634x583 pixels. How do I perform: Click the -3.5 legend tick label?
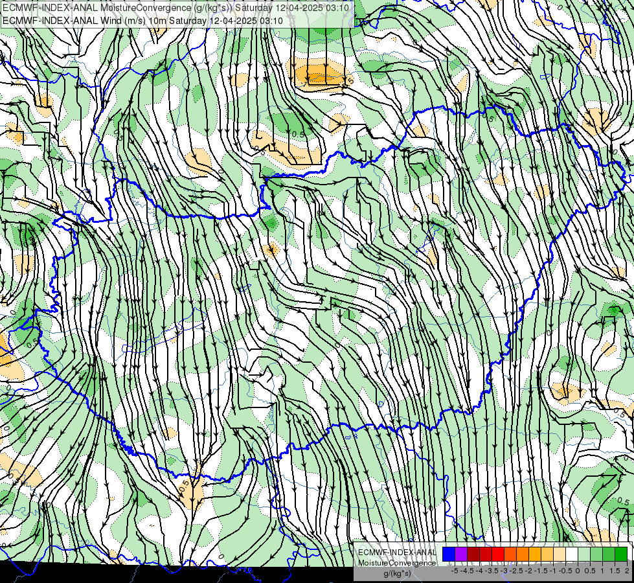coord(493,571)
